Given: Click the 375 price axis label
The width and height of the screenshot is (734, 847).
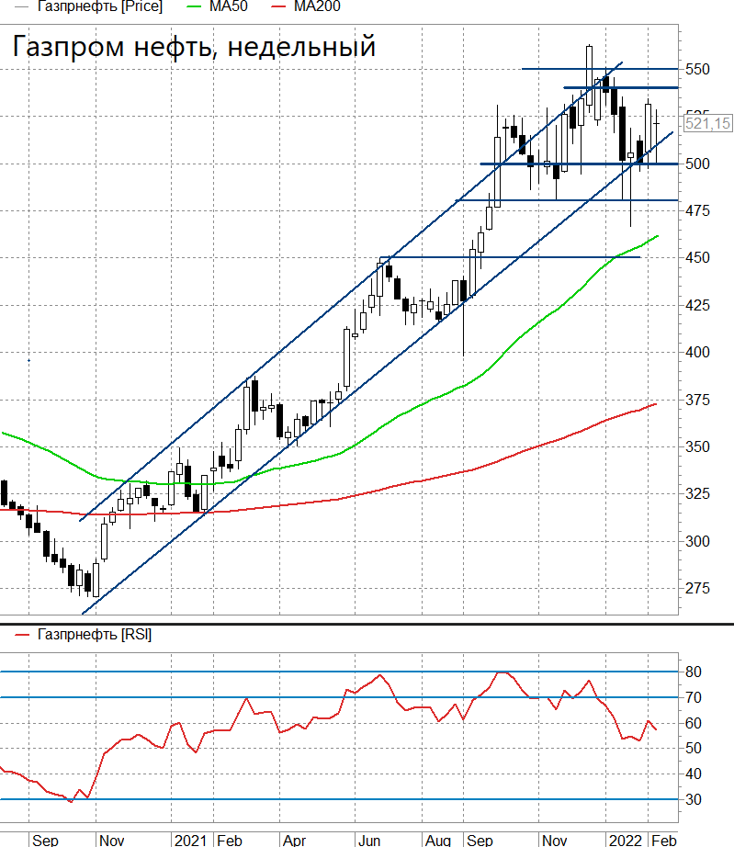Looking at the screenshot, I should (697, 400).
